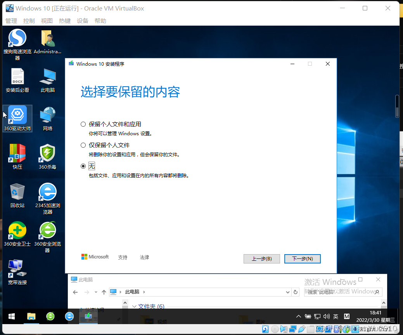This screenshot has width=403, height=335.
Task: Click the 搜索"此电脑" search field
Action: coord(343,292)
